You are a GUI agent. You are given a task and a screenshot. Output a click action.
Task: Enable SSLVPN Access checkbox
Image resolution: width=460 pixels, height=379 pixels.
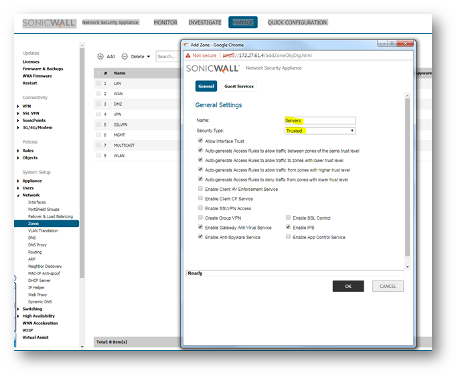click(201, 208)
